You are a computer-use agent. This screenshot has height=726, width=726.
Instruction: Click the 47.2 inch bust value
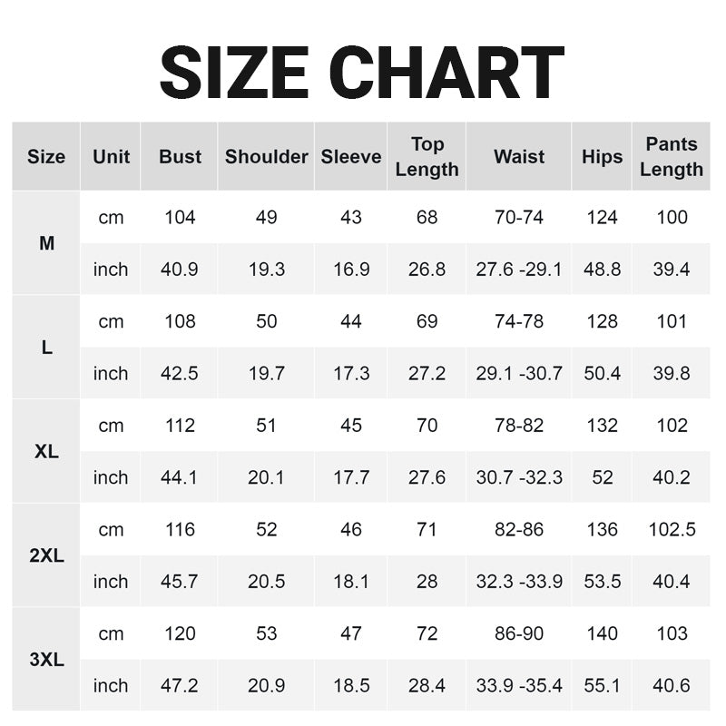(180, 685)
